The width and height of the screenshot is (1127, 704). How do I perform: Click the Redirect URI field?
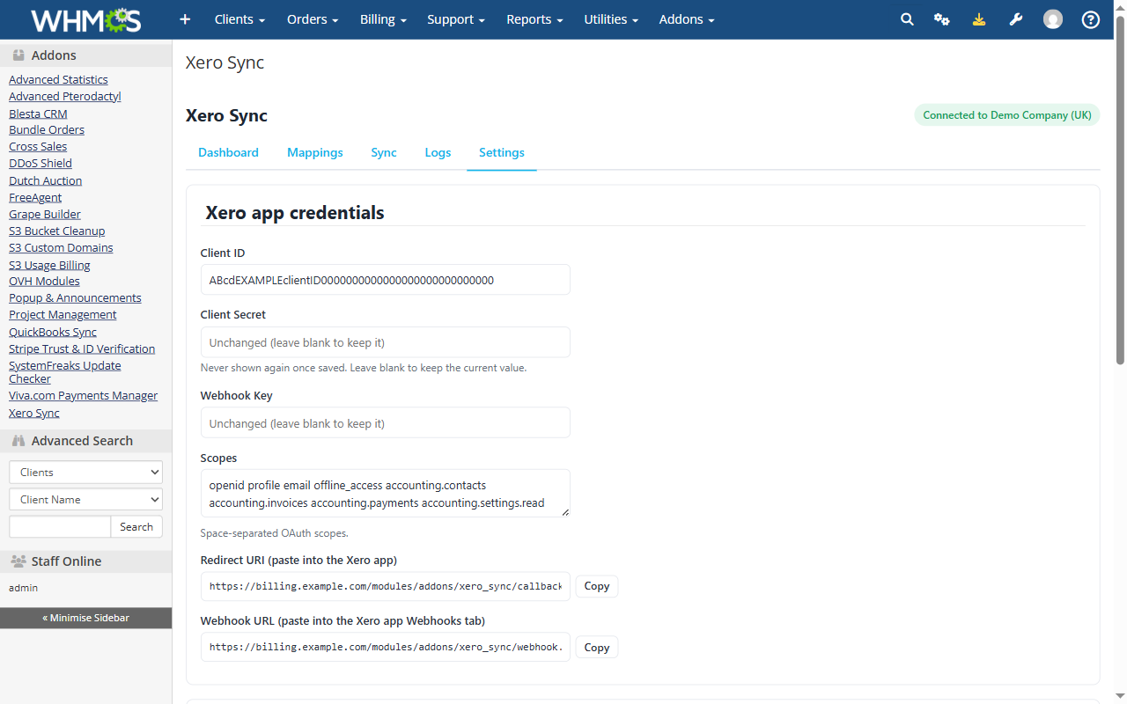coord(386,586)
